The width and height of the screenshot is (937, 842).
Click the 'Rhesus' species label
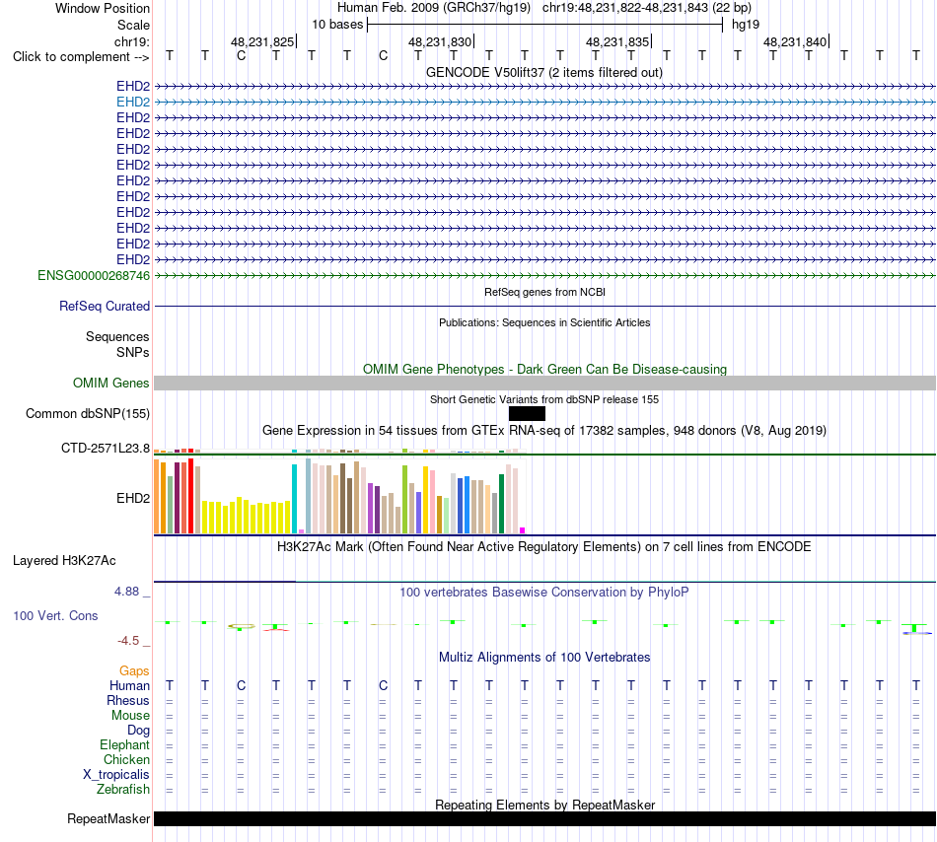coord(128,700)
